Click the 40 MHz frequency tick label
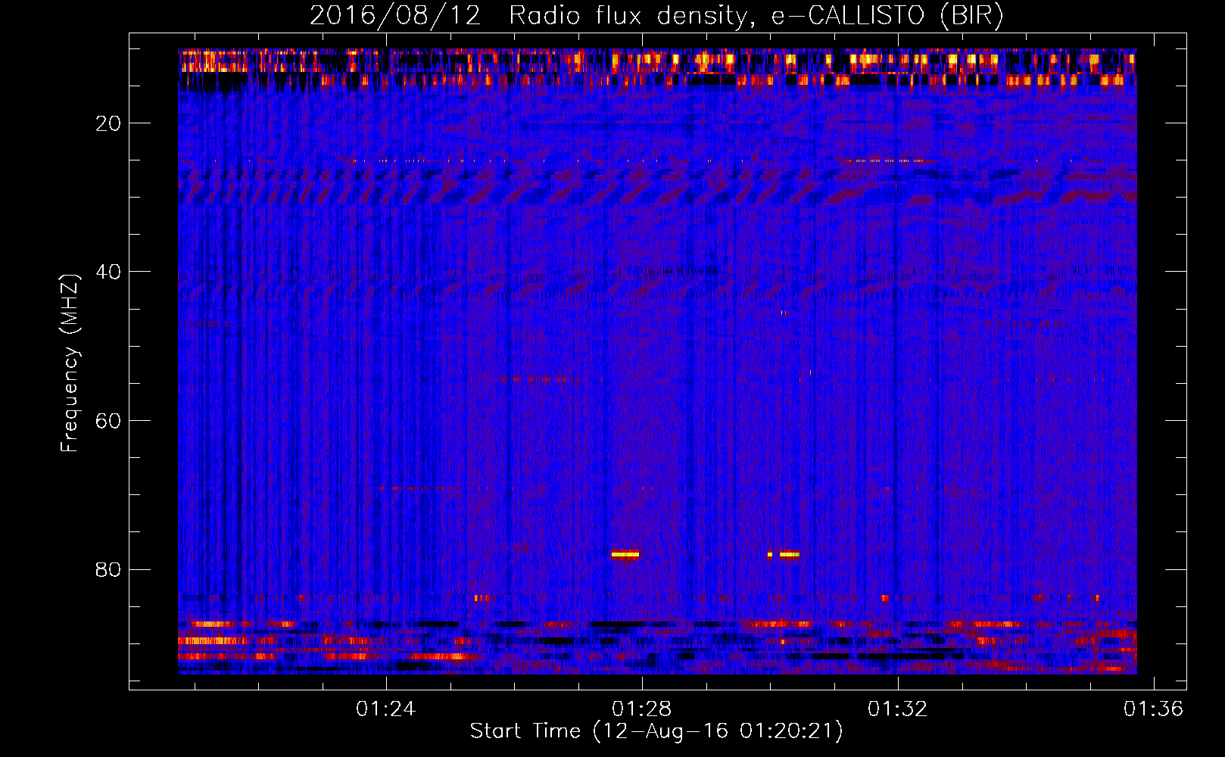The width and height of the screenshot is (1225, 757). [108, 272]
